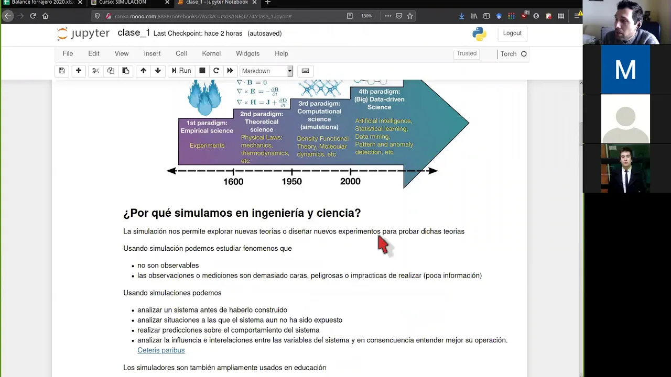Click the Trusted notebook indicator

click(467, 53)
